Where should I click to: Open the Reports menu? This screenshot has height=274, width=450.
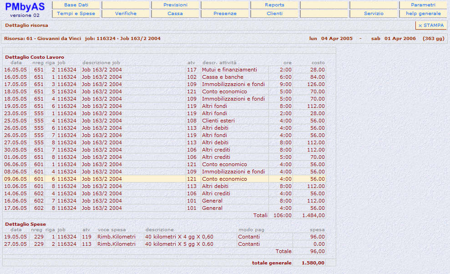tap(274, 5)
